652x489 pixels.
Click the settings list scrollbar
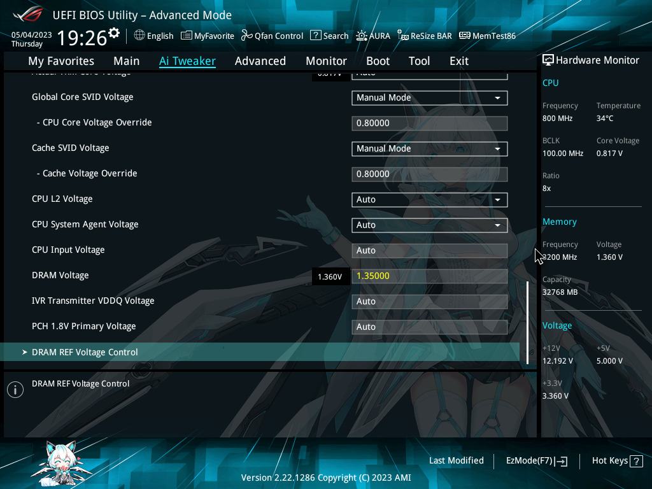pos(528,323)
